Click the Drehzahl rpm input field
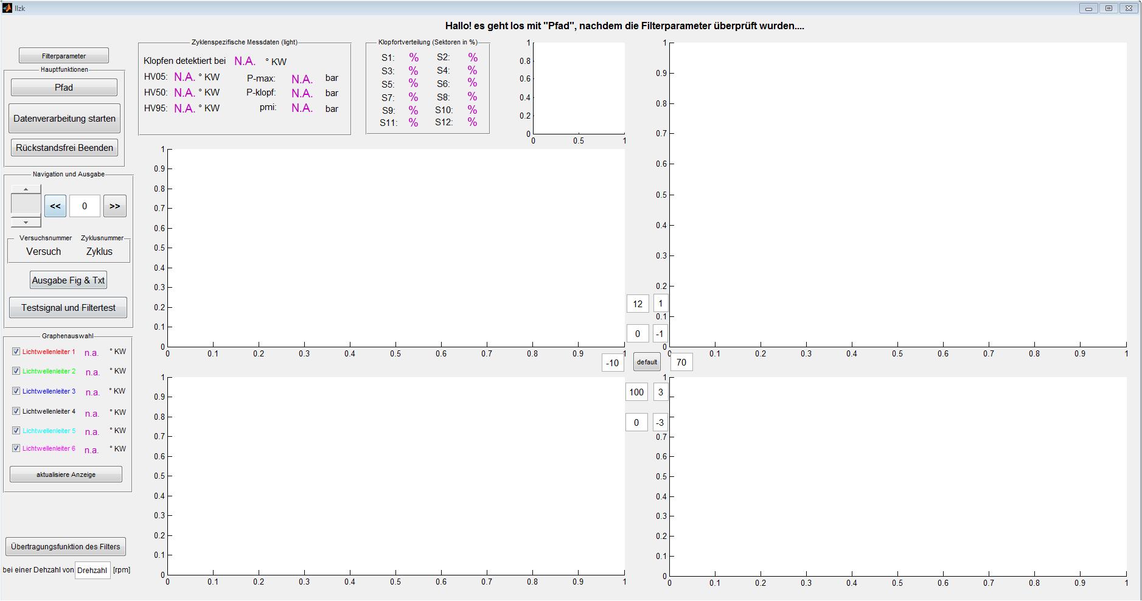 tap(92, 570)
